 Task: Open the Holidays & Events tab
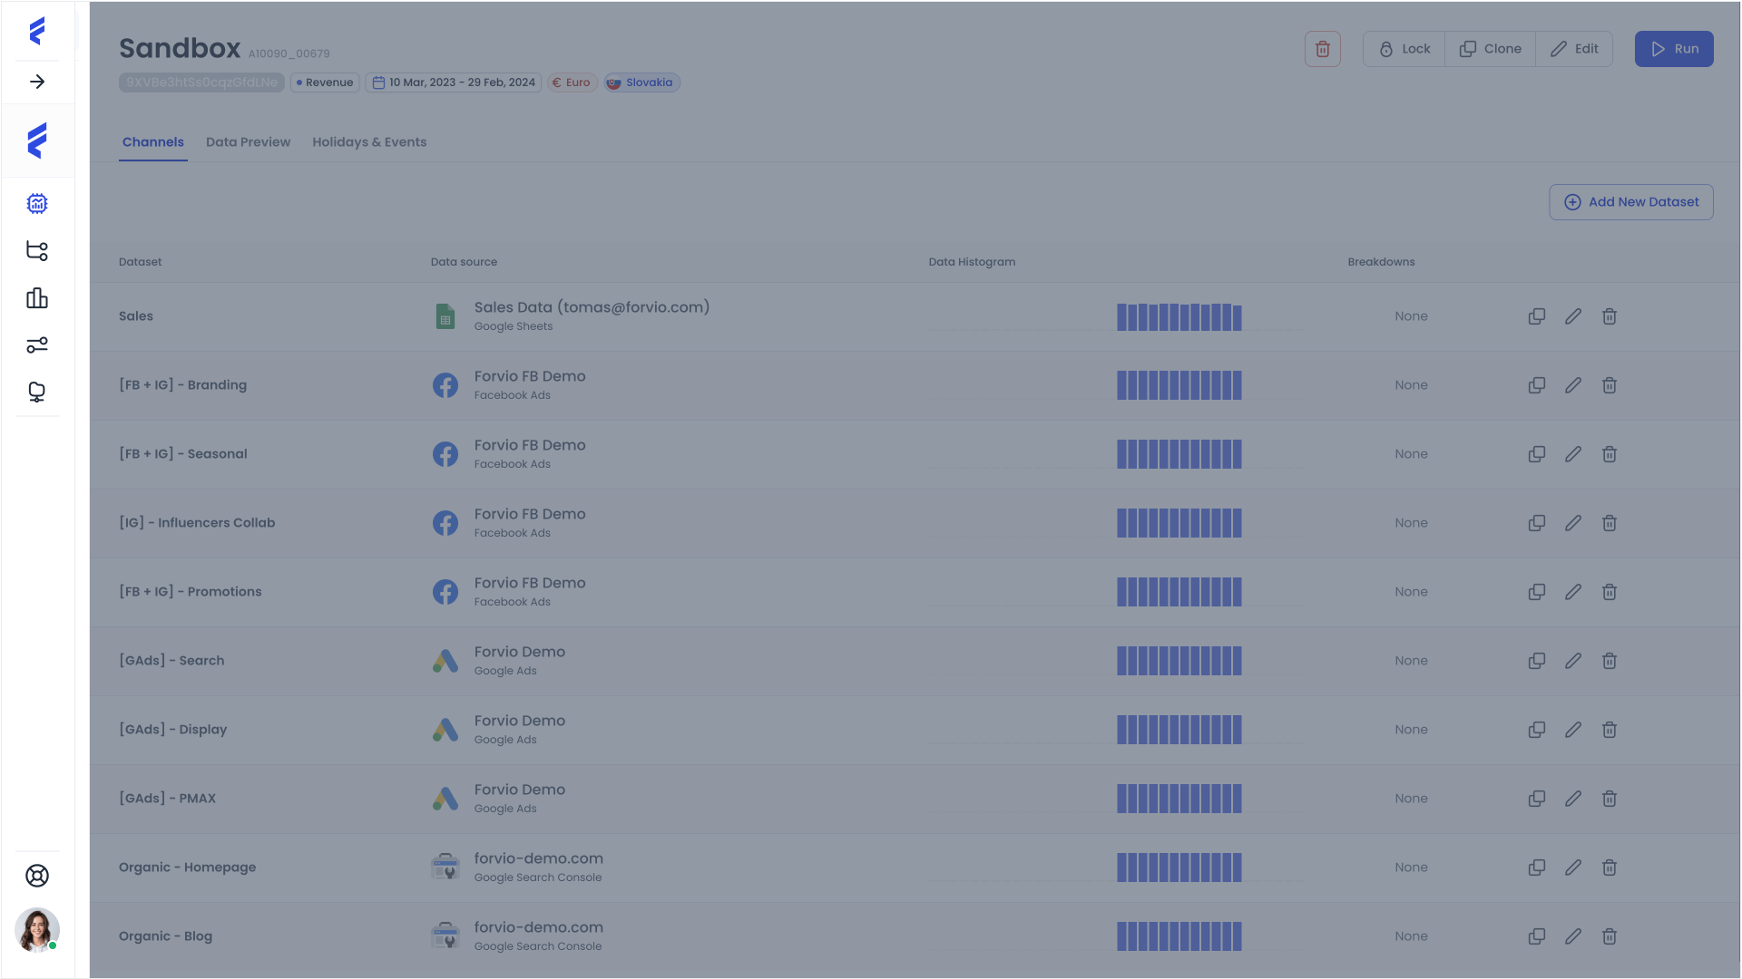(369, 142)
